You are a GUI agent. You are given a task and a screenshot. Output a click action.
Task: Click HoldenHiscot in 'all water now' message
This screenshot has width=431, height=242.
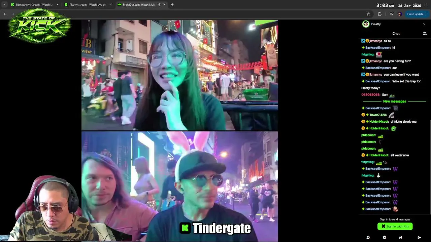coord(379,155)
